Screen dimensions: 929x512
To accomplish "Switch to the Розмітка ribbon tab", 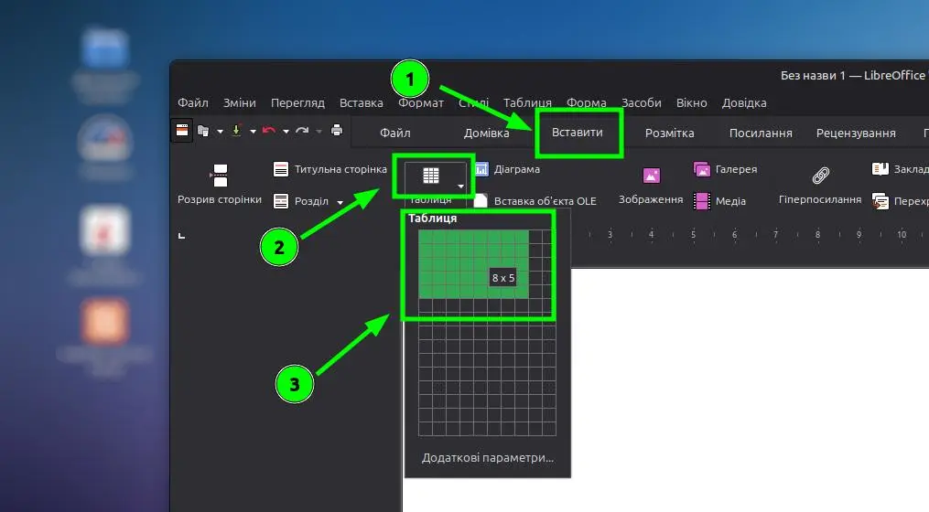I will pyautogui.click(x=669, y=133).
